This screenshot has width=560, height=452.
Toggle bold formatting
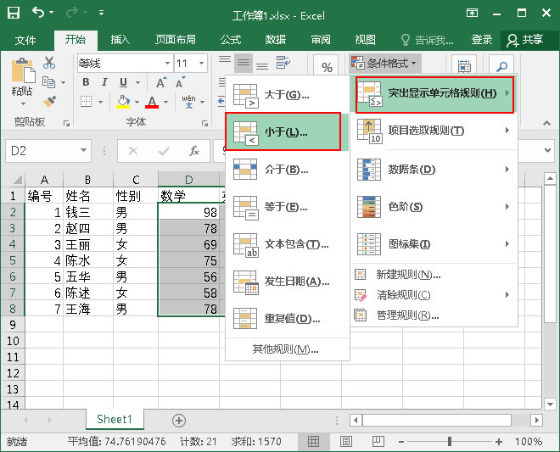tap(86, 82)
